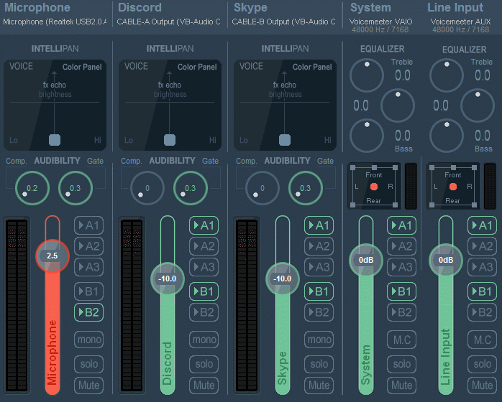This screenshot has width=502, height=402.
Task: Disable A1 routing on System strip
Action: 401,225
